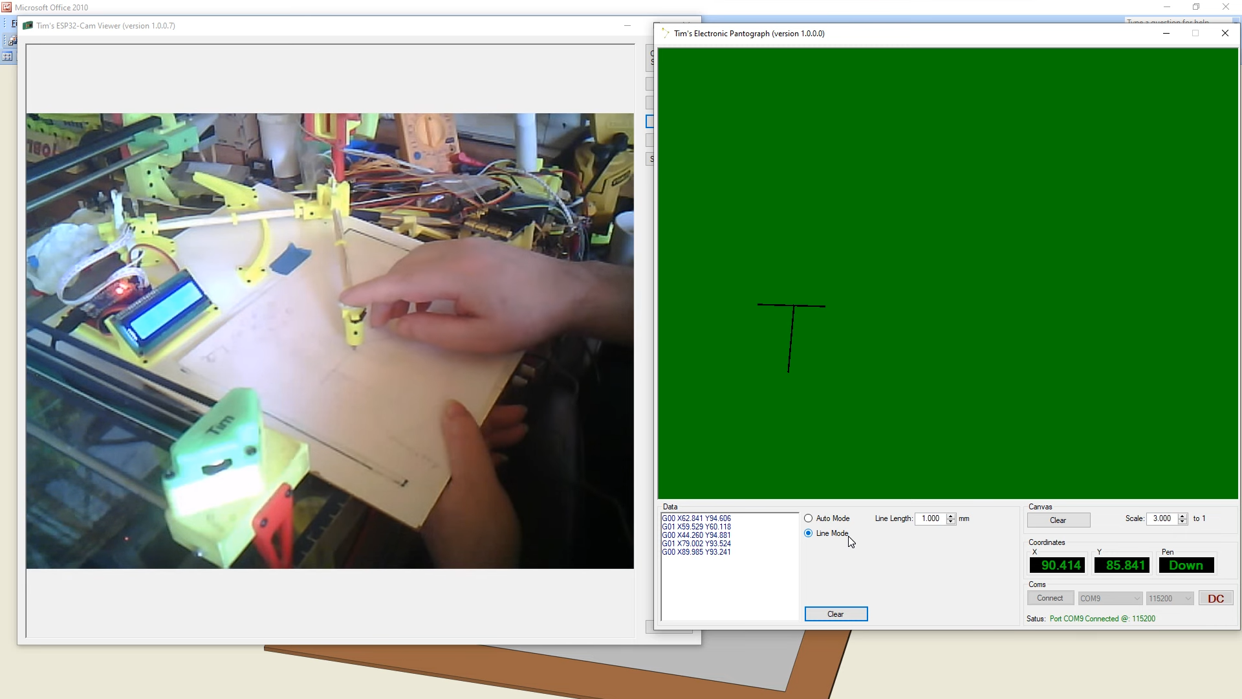
Task: Clear the canvas drawing
Action: click(x=1058, y=520)
